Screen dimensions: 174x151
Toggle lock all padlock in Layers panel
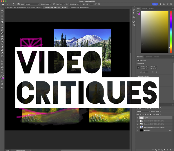pyautogui.click(x=150, y=114)
